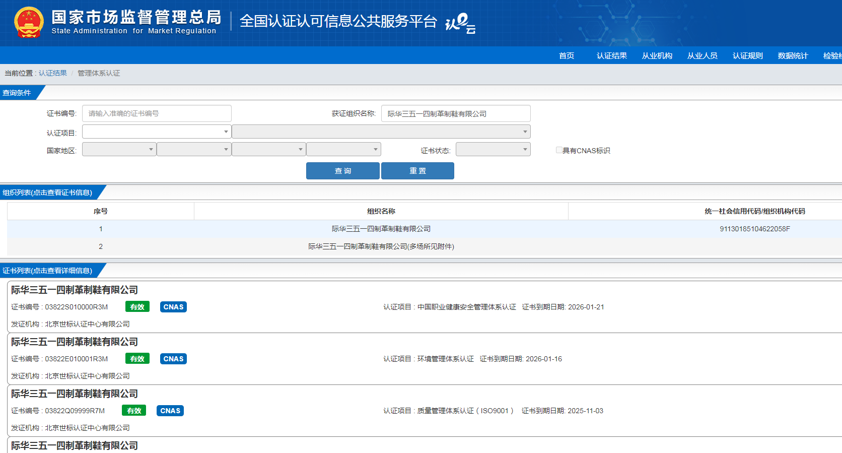Click CNAS badge of certificate 03822S010000R3M

pos(174,307)
